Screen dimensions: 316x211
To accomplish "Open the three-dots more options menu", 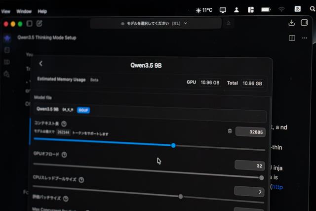I will pos(306,38).
